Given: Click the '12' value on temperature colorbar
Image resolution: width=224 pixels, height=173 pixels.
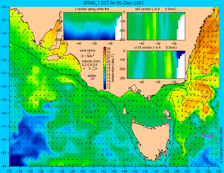Looking at the screenshot, I should tap(109, 88).
